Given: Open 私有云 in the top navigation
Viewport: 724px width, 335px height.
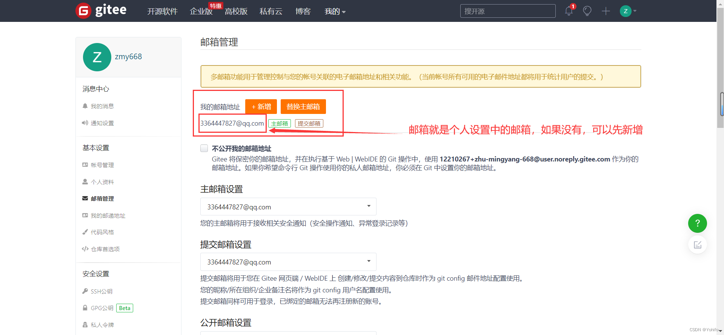Looking at the screenshot, I should click(271, 11).
